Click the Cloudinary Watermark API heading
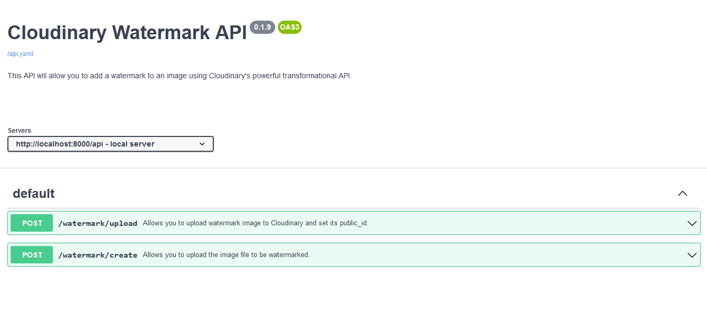707x329 pixels. point(127,32)
